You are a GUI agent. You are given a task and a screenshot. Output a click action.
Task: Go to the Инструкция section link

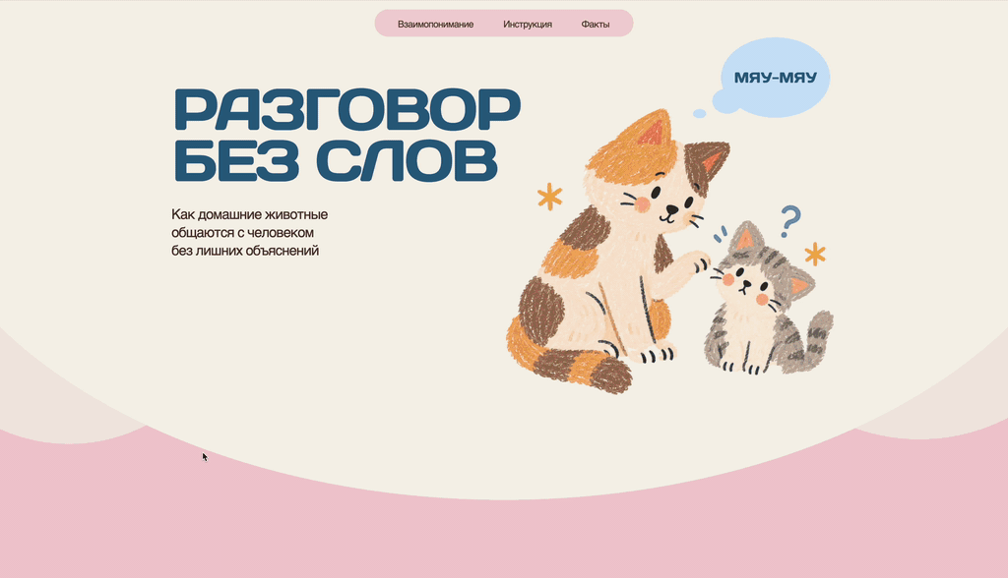tap(528, 25)
